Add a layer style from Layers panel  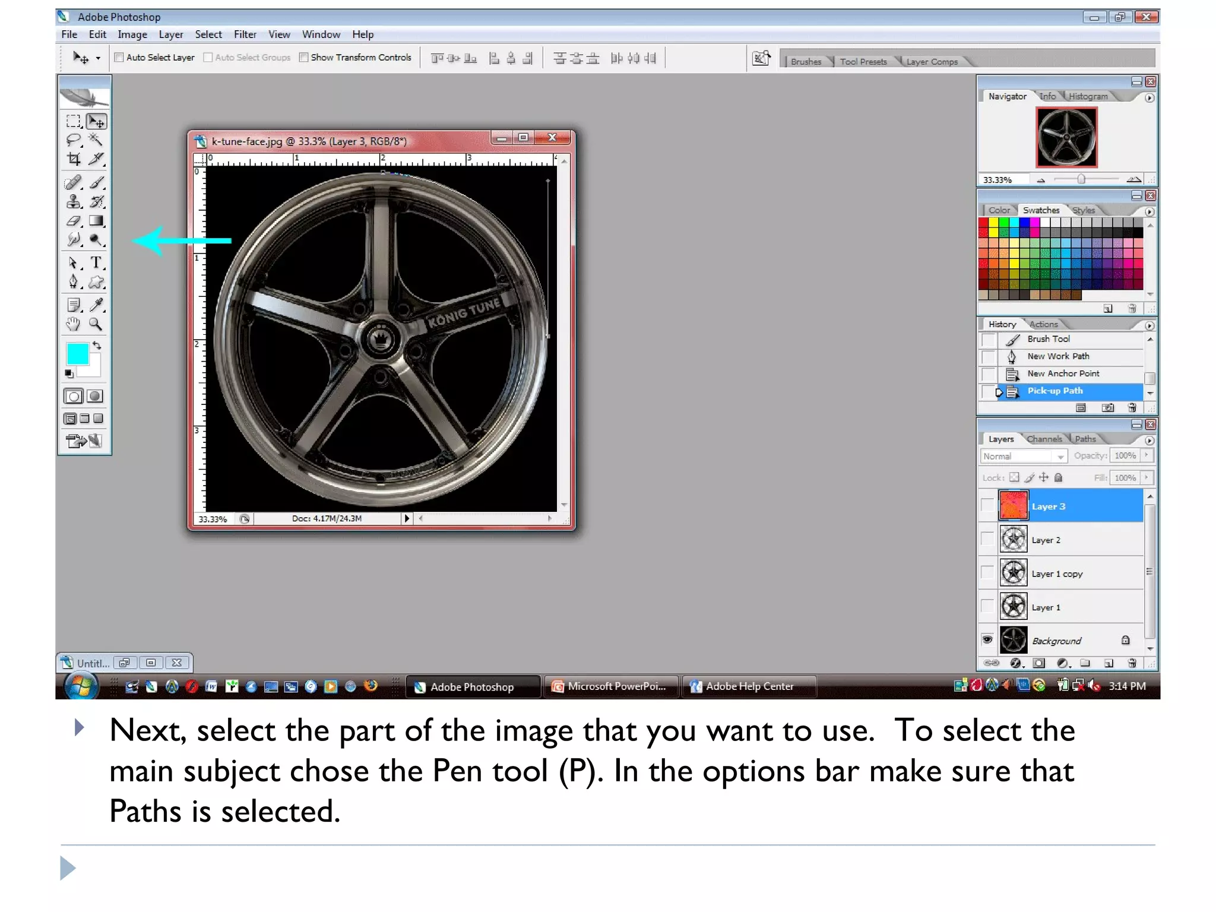pos(1016,663)
